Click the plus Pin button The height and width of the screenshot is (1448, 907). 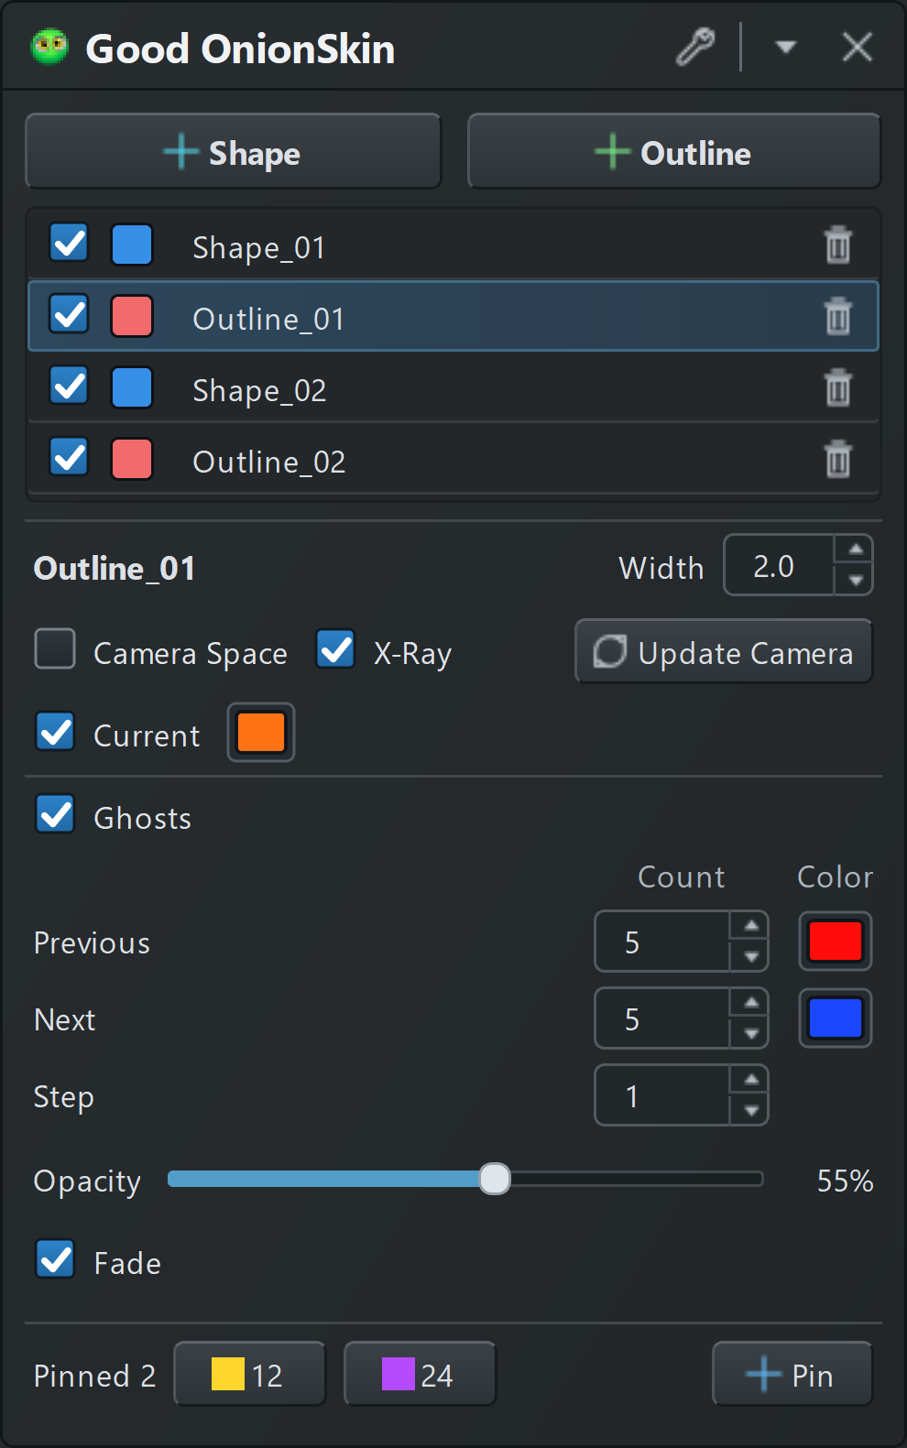792,1374
